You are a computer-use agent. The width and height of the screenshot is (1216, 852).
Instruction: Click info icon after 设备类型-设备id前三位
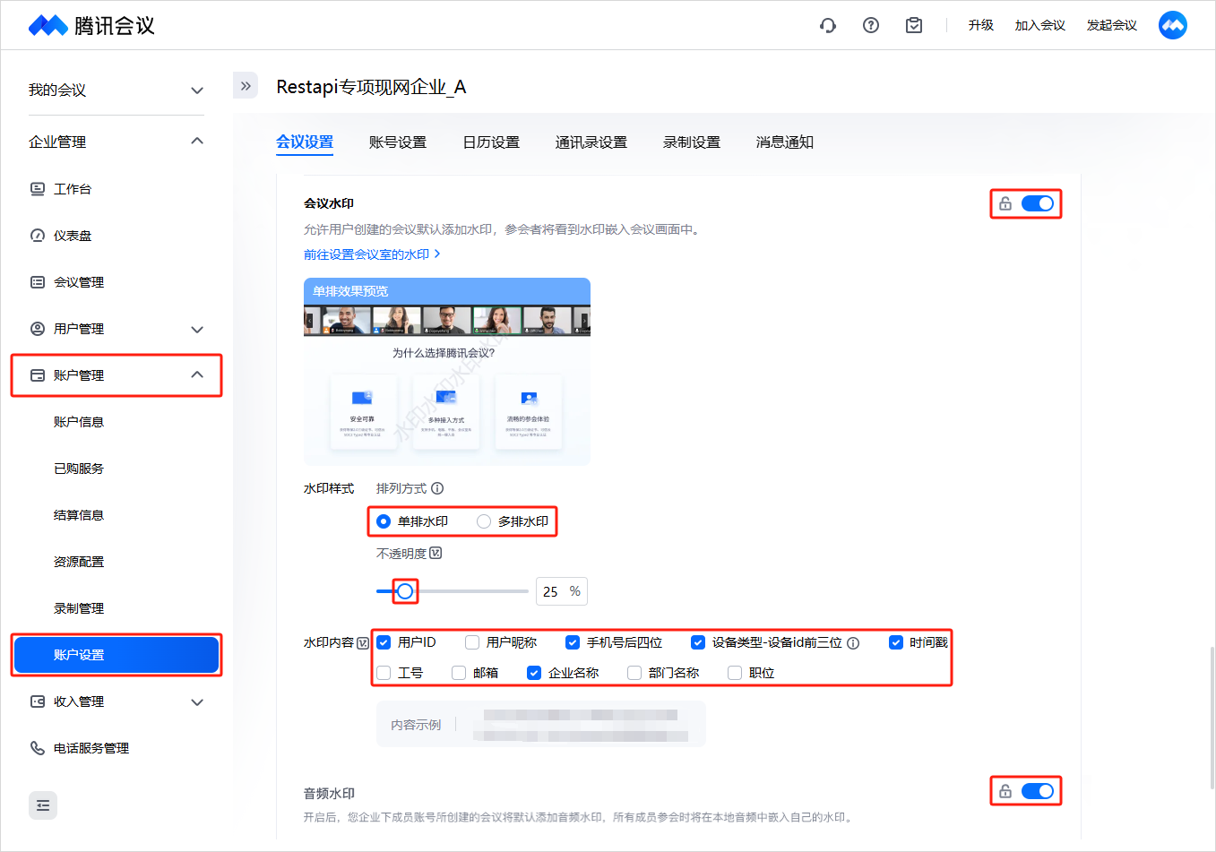click(x=853, y=642)
